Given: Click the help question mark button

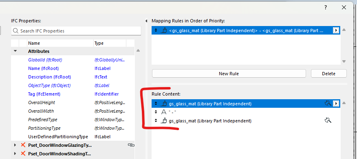Looking at the screenshot, I should click(x=326, y=7).
